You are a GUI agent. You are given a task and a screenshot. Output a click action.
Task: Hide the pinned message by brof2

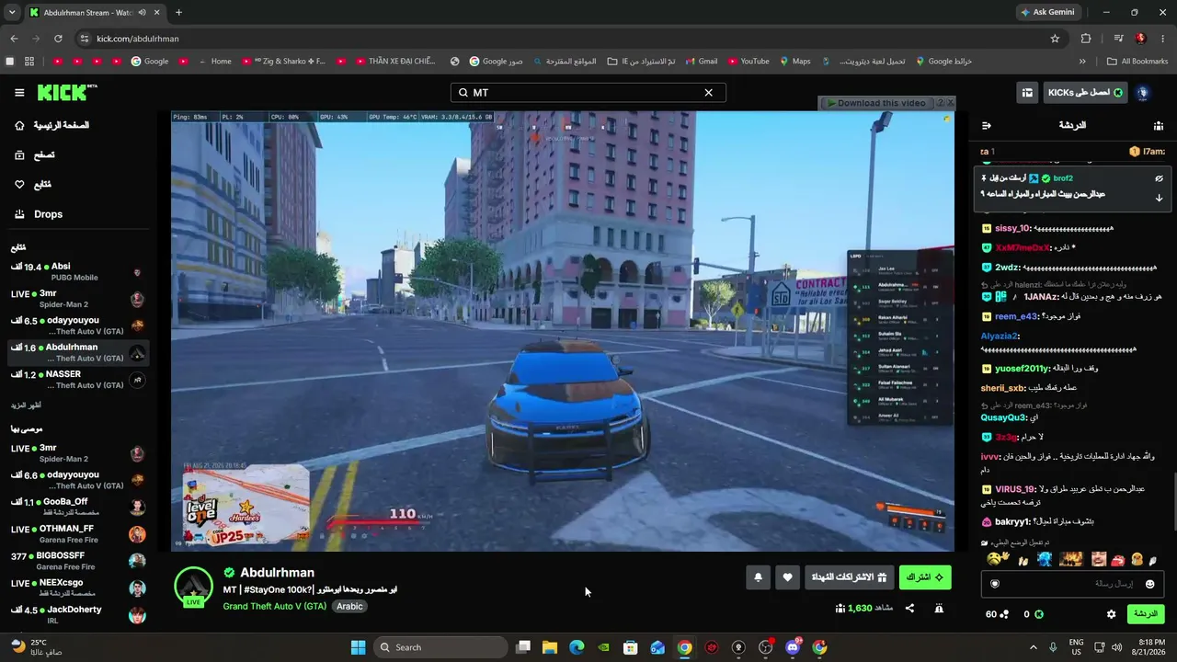click(1159, 178)
